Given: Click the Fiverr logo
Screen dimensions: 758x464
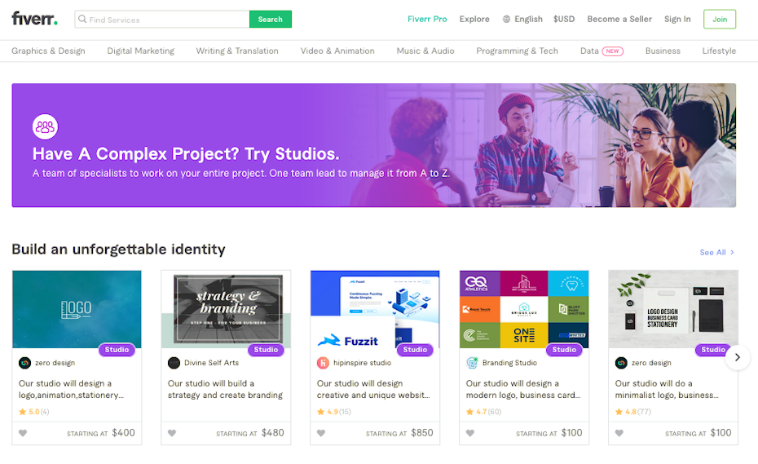Looking at the screenshot, I should 34,19.
